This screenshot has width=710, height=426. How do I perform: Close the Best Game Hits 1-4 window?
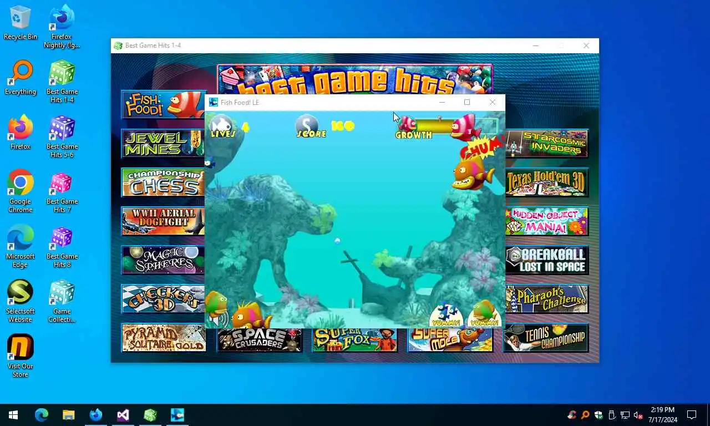(586, 45)
